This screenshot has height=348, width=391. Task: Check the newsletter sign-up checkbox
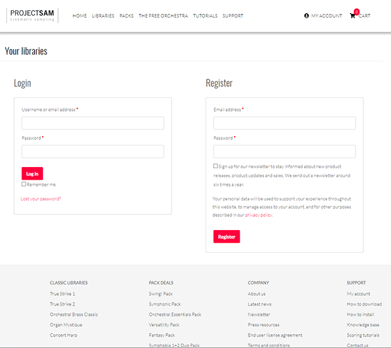pyautogui.click(x=216, y=166)
